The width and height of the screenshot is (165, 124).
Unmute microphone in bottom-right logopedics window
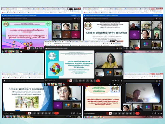coord(110,113)
